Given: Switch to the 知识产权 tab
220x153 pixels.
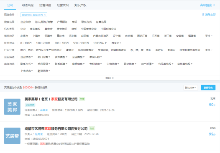Looking at the screenshot, I should [x=80, y=5].
